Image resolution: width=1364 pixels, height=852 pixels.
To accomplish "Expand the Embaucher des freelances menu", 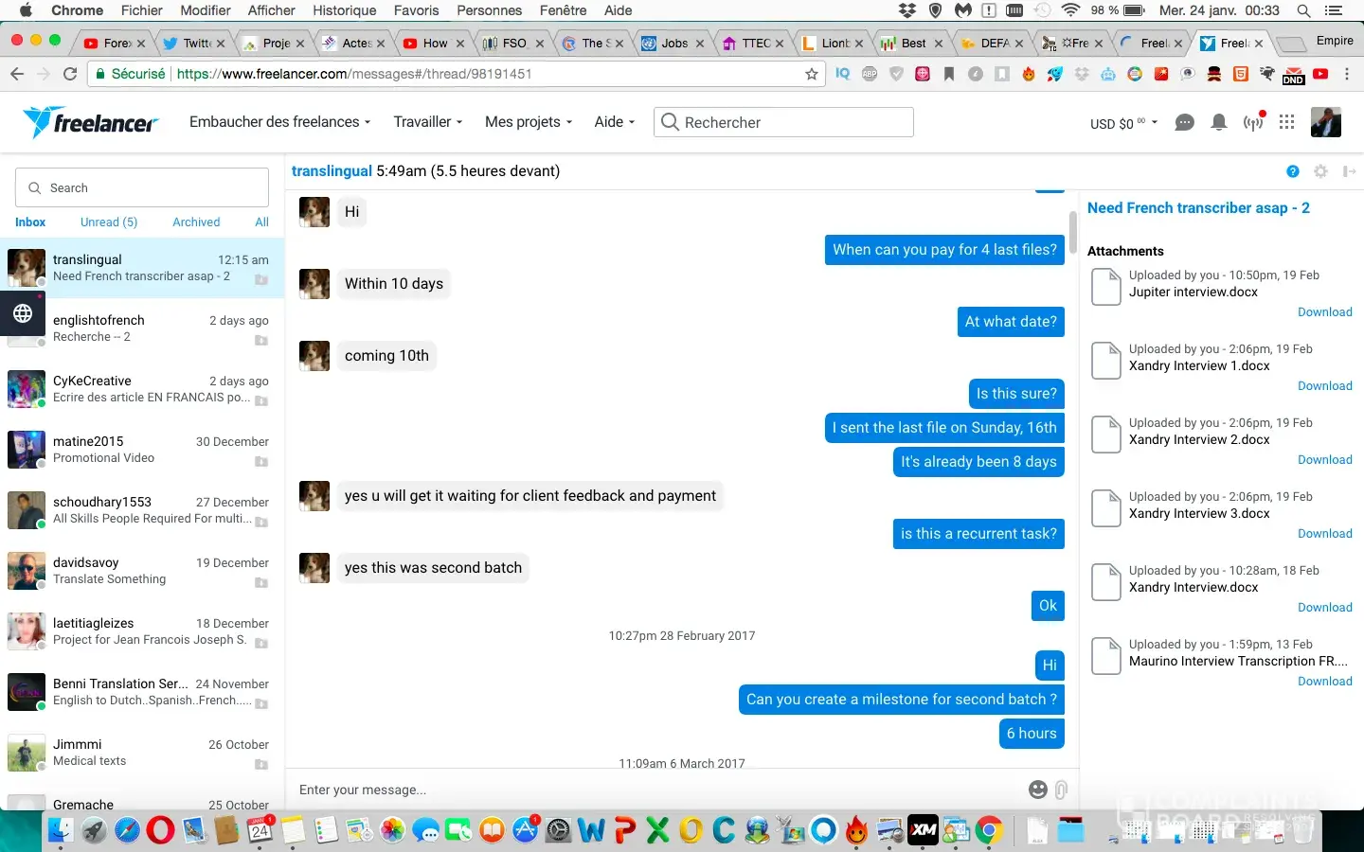I will pos(280,122).
